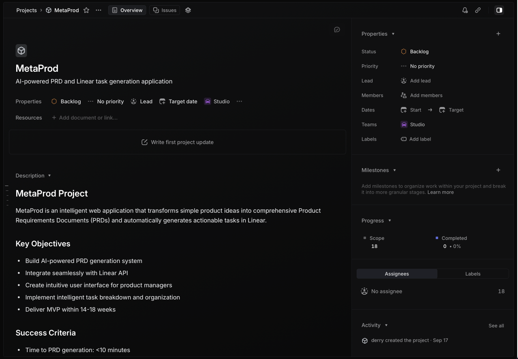
Task: Set priority from inline No priority chip
Action: point(106,101)
